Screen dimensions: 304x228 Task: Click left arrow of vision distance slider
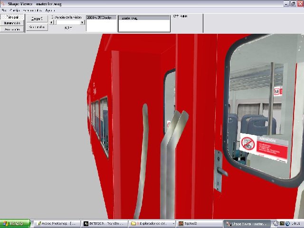click(x=52, y=22)
